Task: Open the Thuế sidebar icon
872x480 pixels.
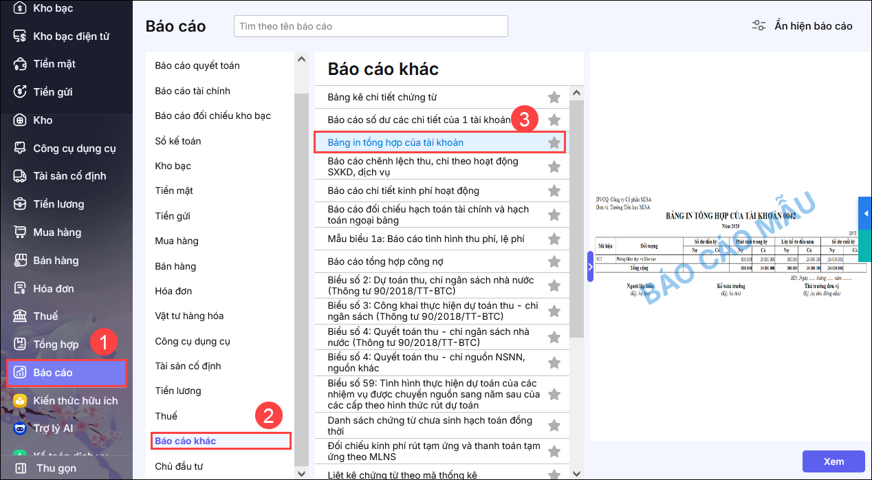Action: (x=21, y=316)
